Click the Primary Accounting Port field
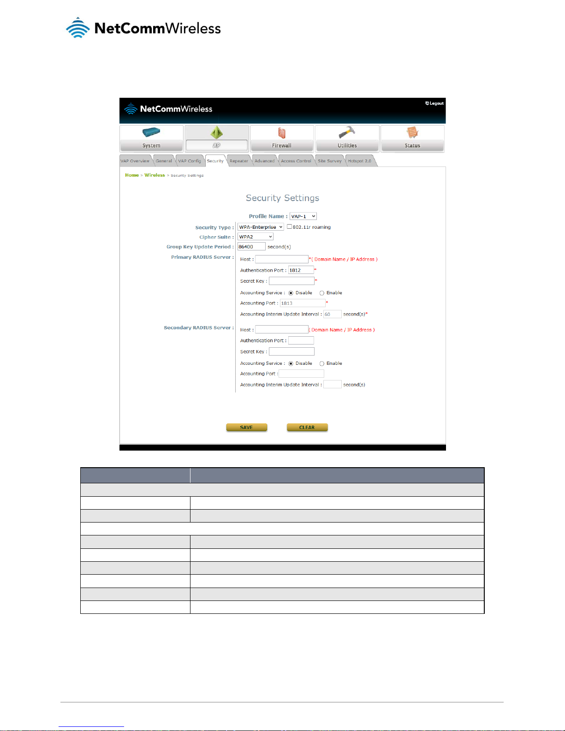 pos(303,303)
